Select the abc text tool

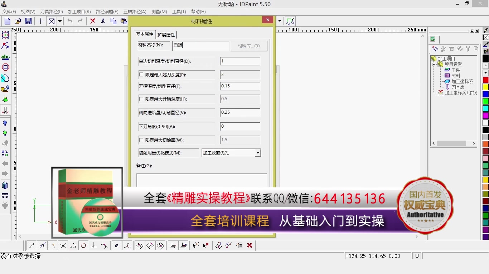5,56
